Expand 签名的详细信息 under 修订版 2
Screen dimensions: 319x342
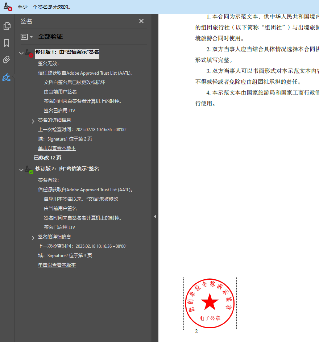33,238
